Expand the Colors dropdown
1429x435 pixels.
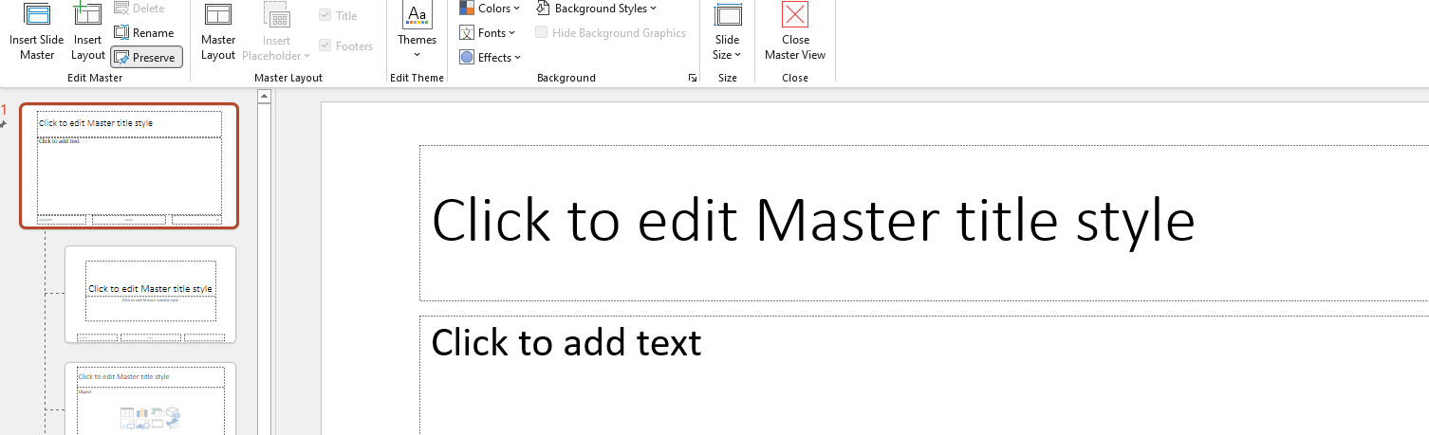(490, 9)
